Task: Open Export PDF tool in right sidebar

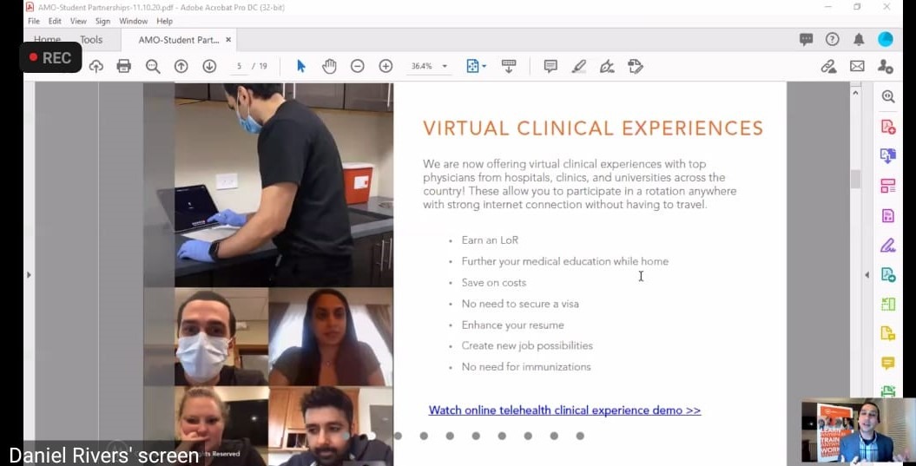Action: [887, 156]
